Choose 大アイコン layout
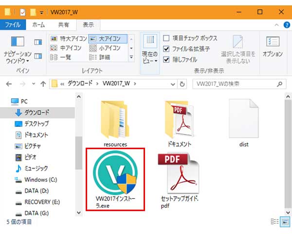Image resolution: width=292 pixels, height=234 pixels. (108, 39)
